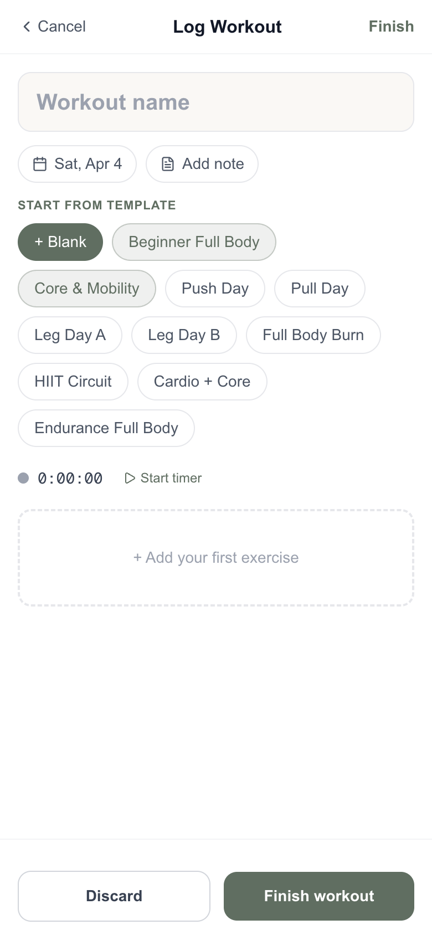Image resolution: width=432 pixels, height=935 pixels.
Task: Focus the Workout name input field
Action: (216, 102)
